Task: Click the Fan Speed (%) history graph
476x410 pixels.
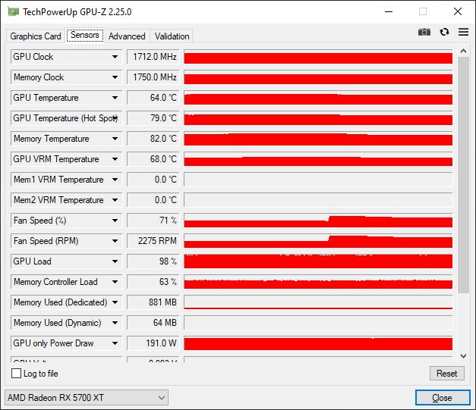Action: pyautogui.click(x=318, y=221)
